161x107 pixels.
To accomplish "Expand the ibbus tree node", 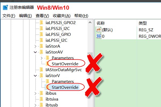I will 35,93.
